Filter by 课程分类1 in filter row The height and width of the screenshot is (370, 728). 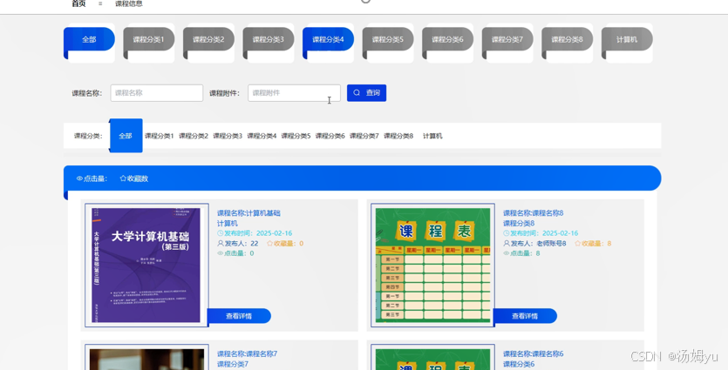(160, 136)
